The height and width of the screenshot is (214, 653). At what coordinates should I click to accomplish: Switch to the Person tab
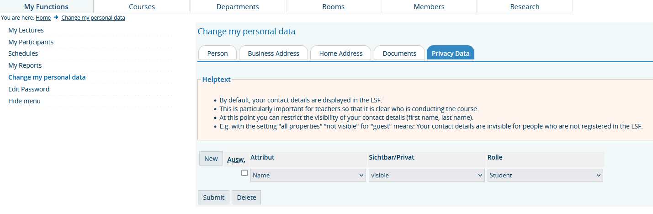(218, 53)
